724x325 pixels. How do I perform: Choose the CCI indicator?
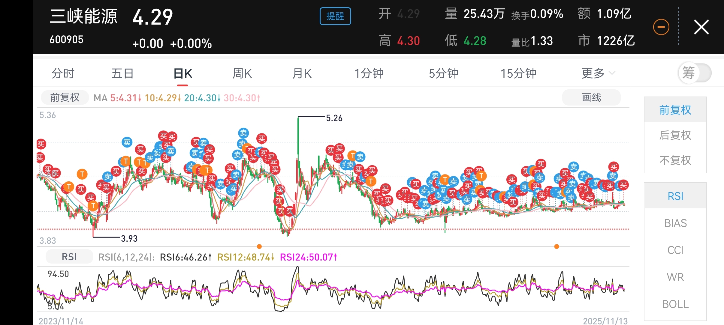(x=675, y=250)
